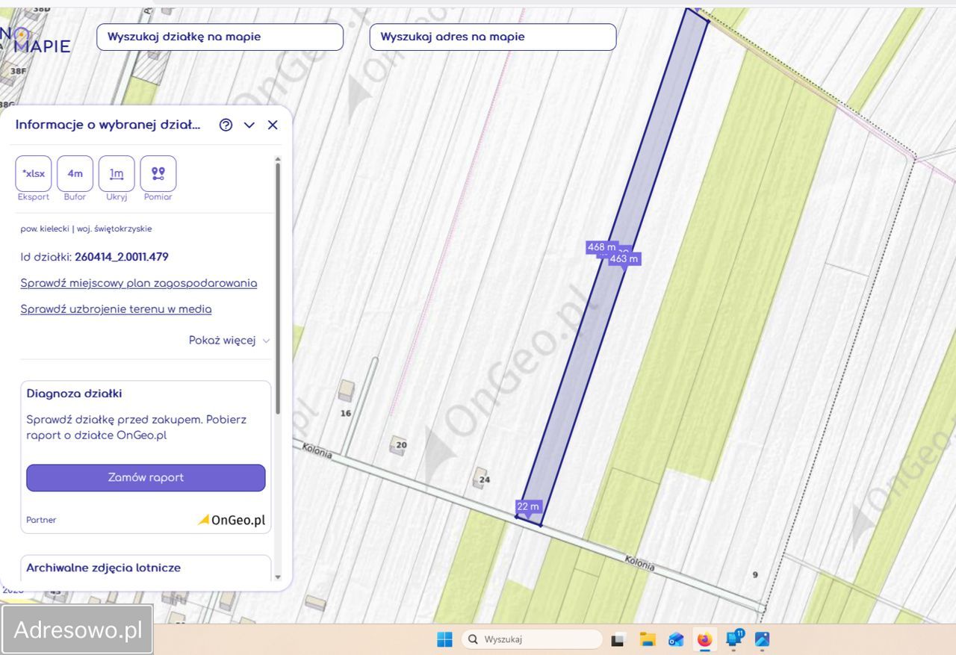The height and width of the screenshot is (655, 956).
Task: Click the scrollbar down arrow in the info panel
Action: (278, 577)
